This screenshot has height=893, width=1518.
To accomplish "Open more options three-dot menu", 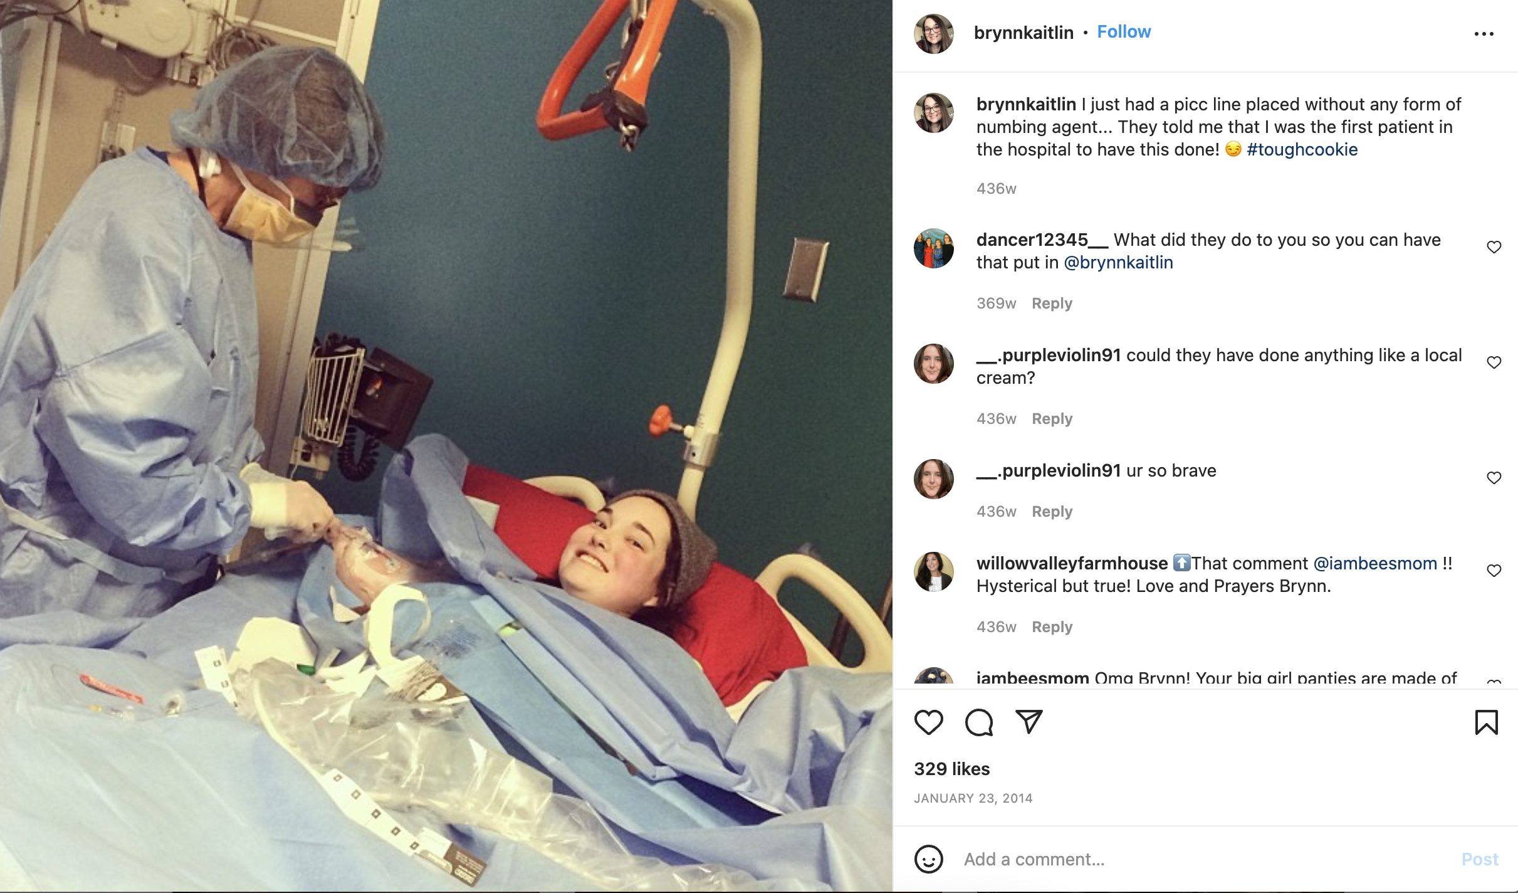I will 1484,34.
